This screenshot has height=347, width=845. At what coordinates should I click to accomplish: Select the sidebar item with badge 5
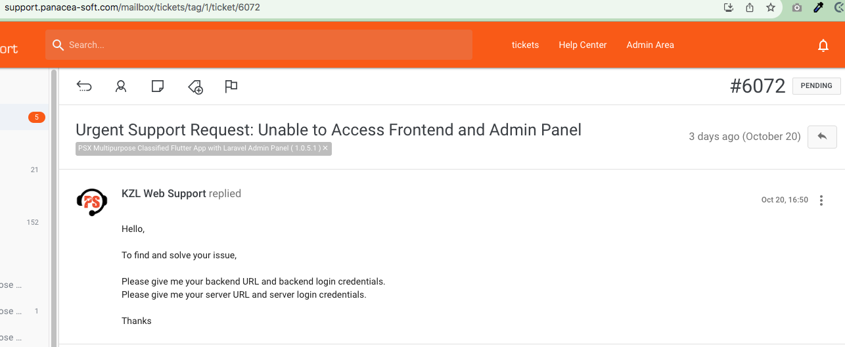[x=24, y=118]
